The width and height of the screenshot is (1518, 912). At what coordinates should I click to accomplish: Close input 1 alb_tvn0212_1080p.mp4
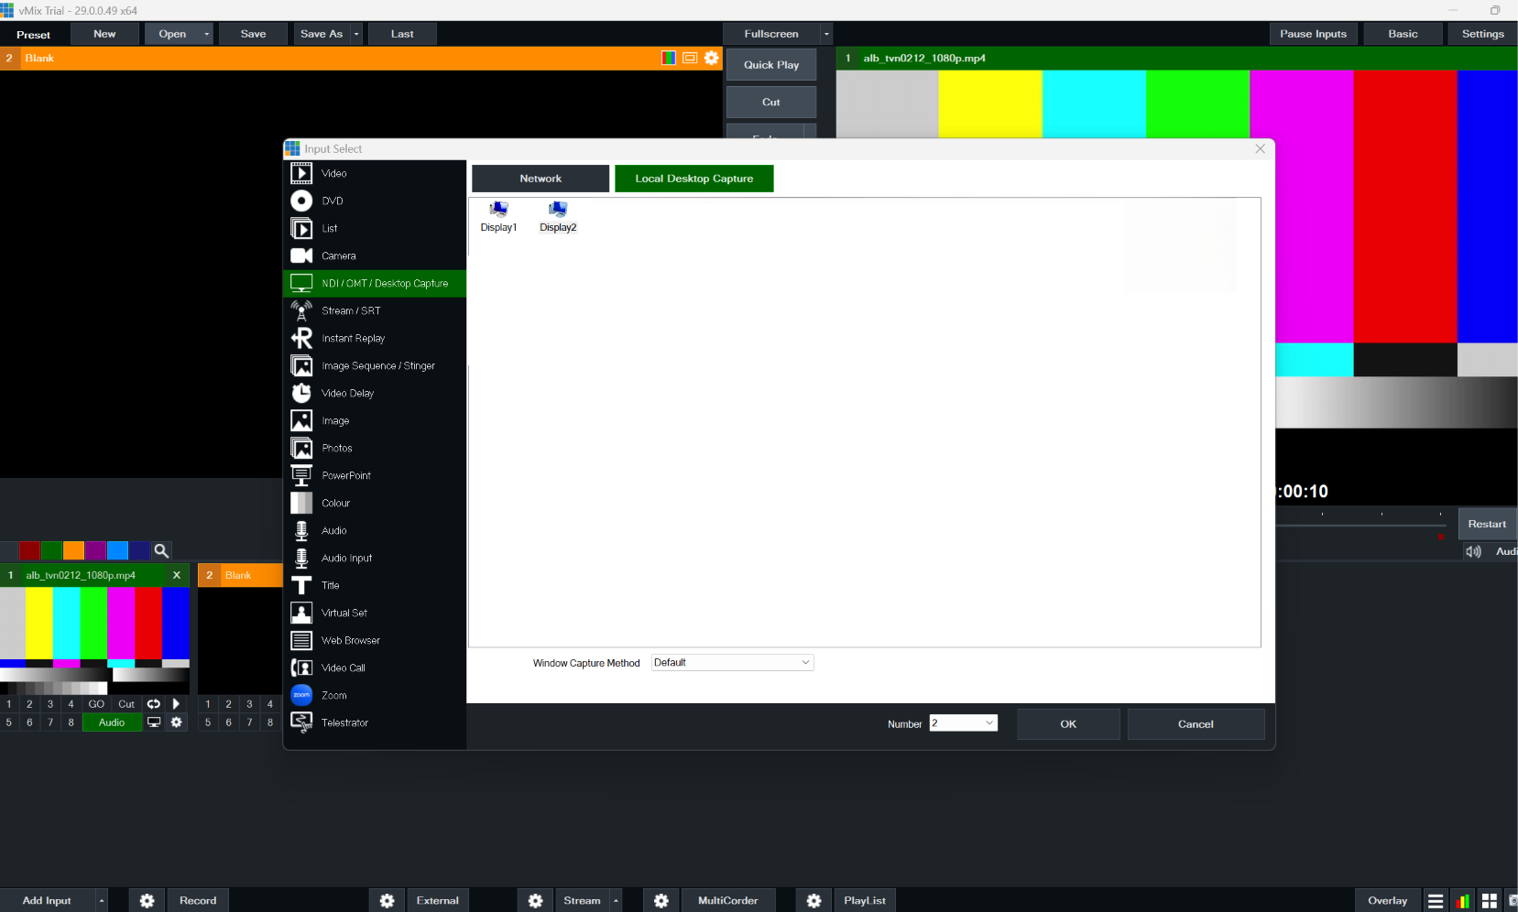coord(177,575)
